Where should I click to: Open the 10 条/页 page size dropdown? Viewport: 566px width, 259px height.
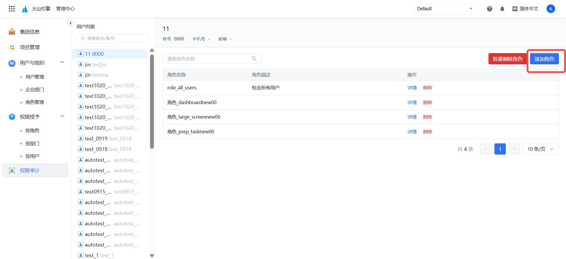click(540, 149)
